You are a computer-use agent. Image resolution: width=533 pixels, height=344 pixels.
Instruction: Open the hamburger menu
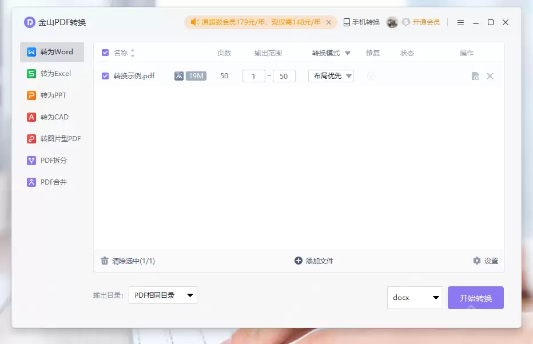click(460, 22)
